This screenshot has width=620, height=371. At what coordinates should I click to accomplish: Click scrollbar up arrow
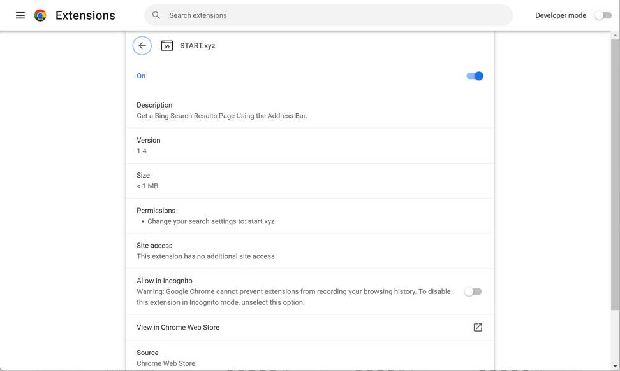(616, 36)
